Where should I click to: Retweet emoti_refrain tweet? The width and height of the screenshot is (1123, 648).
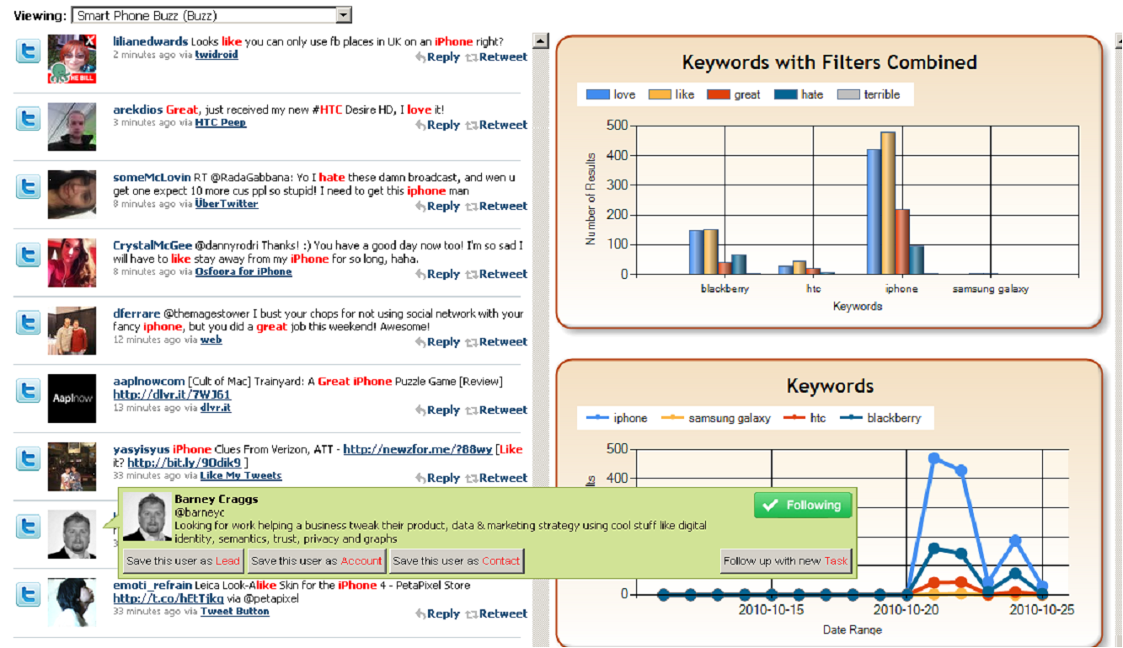point(497,613)
